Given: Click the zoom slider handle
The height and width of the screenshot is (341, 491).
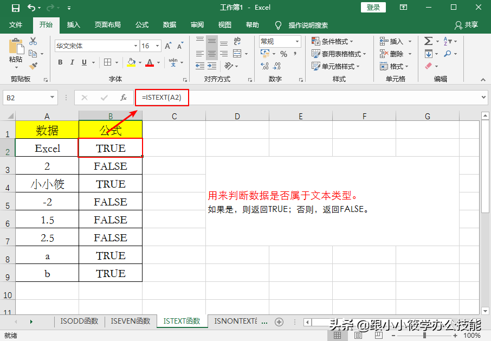Looking at the screenshot, I should [424, 336].
